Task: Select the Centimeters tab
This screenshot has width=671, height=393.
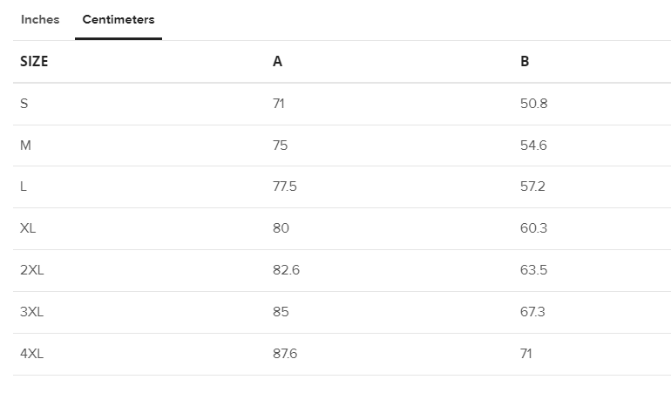Action: 119,20
